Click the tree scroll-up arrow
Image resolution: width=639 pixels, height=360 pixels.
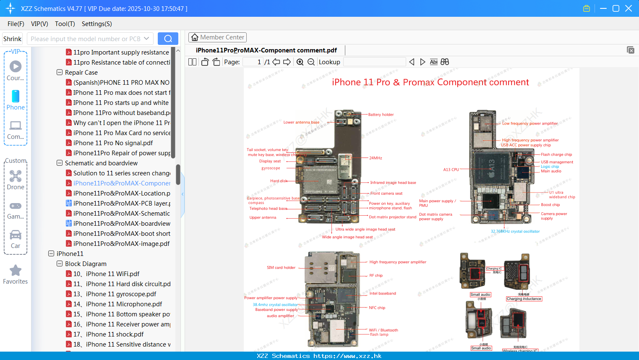click(178, 50)
